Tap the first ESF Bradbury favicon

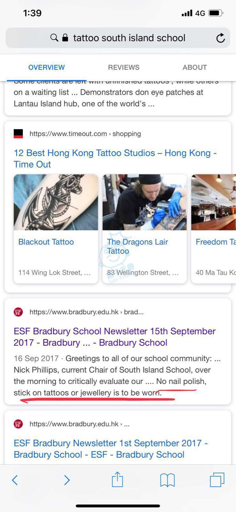tap(18, 312)
